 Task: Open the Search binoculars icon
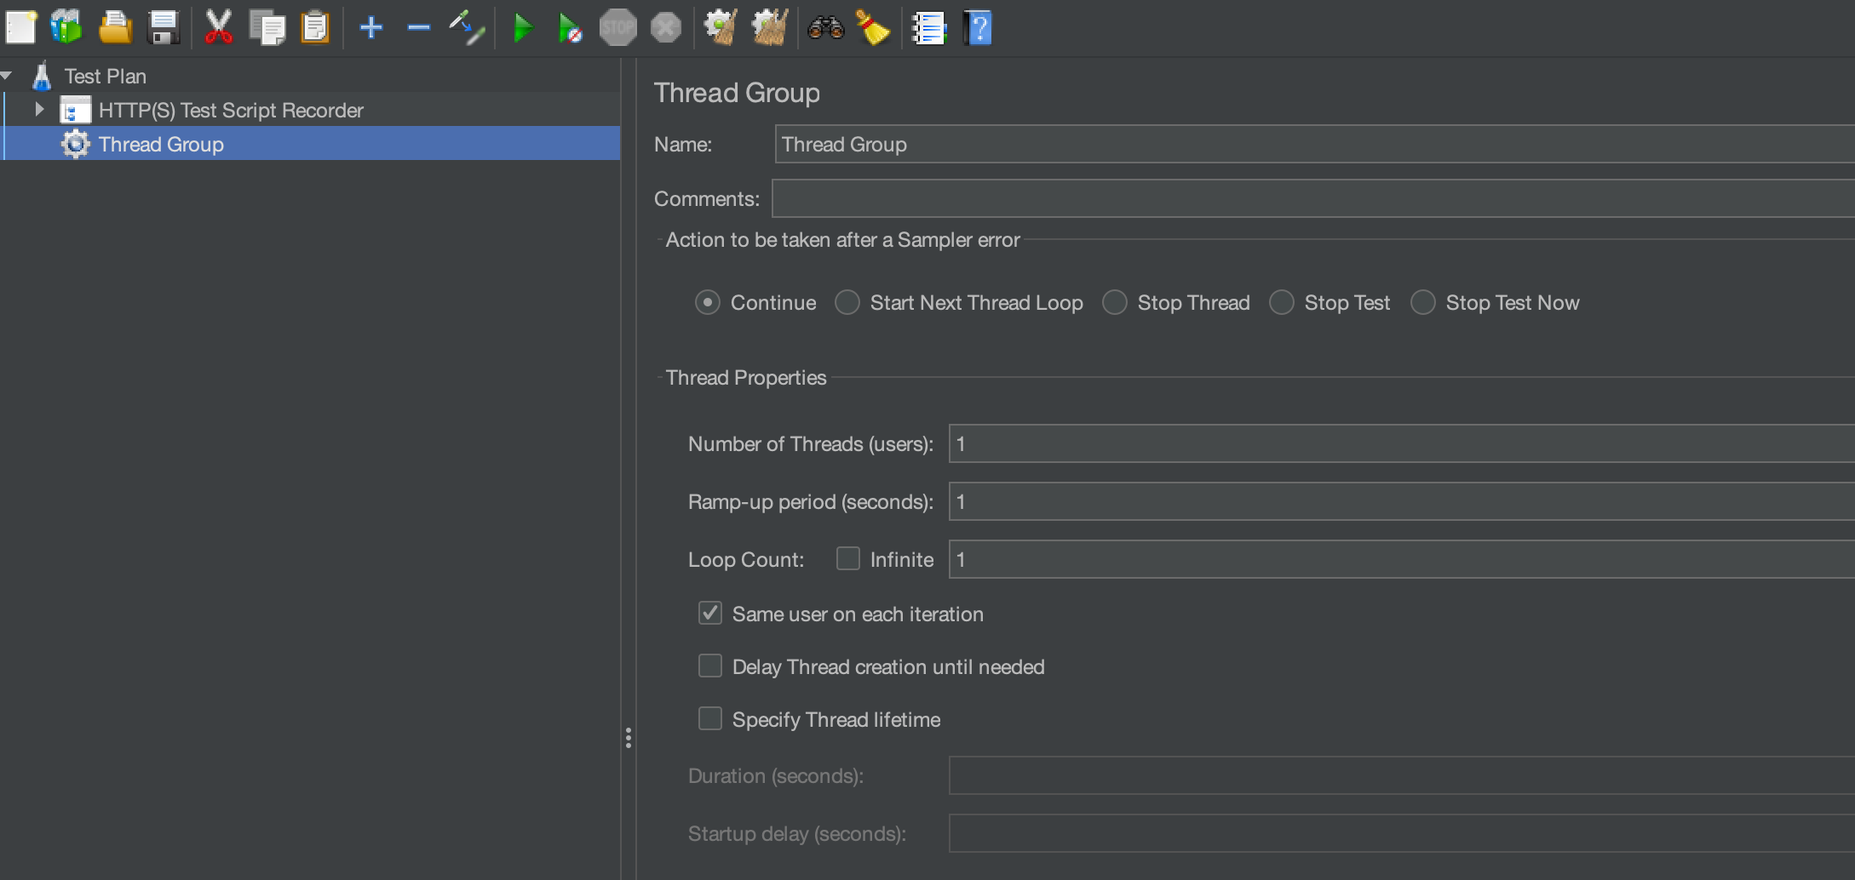point(825,28)
